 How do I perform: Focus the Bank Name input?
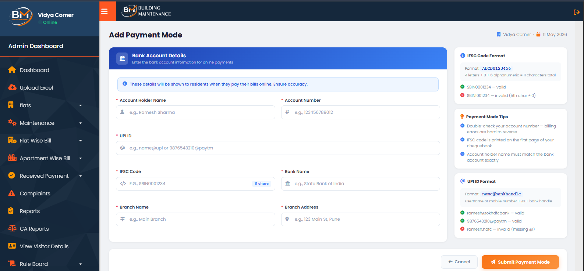click(x=360, y=184)
